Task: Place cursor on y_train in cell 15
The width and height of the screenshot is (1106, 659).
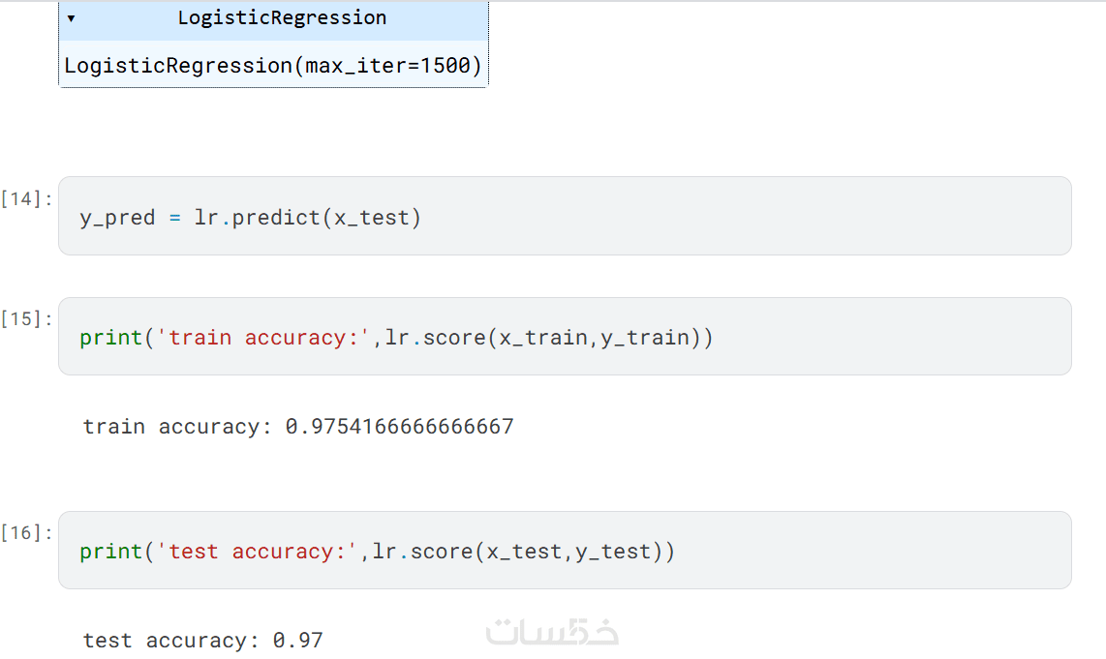Action: click(x=645, y=338)
